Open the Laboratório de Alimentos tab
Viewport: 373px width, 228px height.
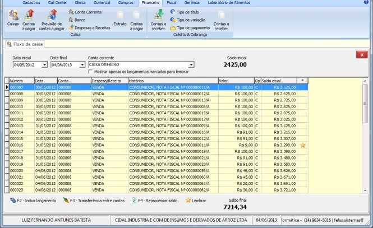point(229,3)
